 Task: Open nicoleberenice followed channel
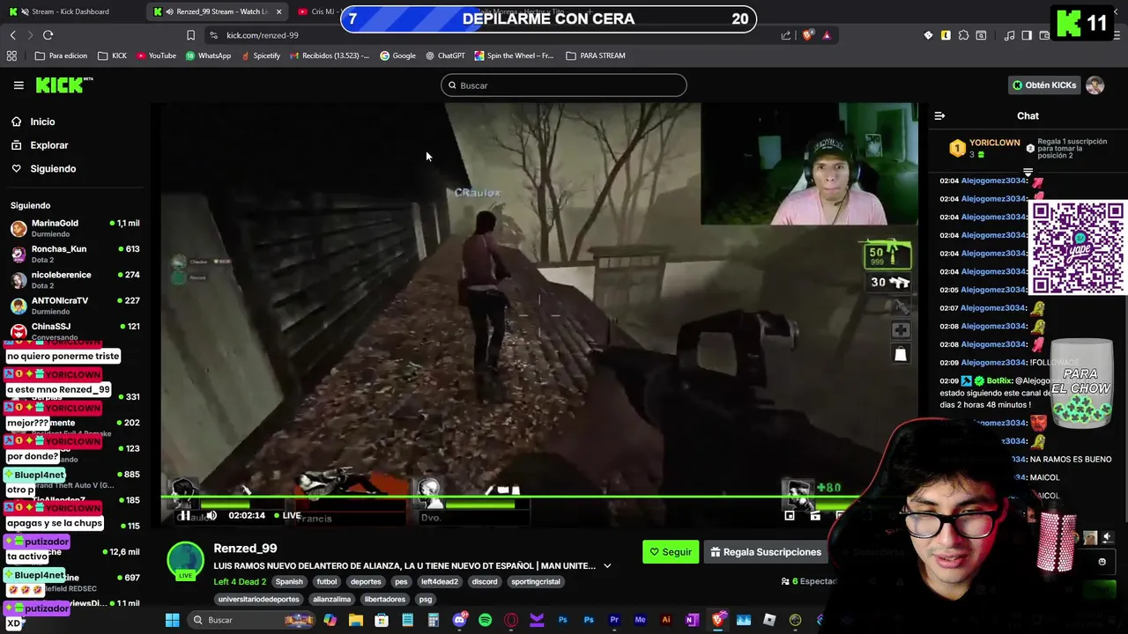coord(75,279)
